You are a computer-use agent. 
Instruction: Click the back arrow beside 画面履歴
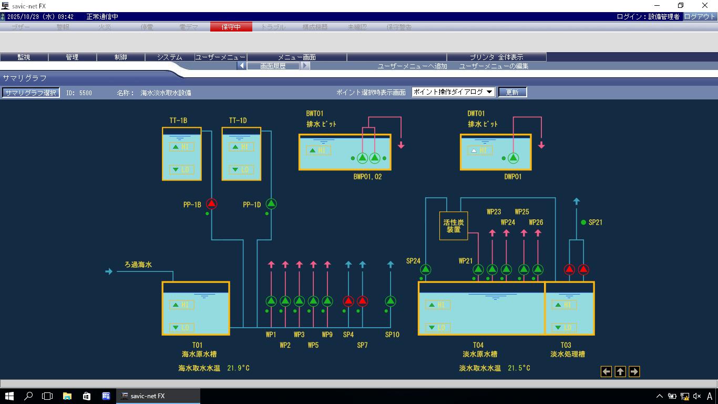241,66
